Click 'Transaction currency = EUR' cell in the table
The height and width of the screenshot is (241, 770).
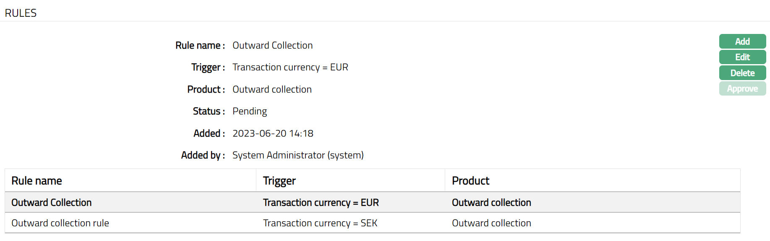tap(321, 202)
